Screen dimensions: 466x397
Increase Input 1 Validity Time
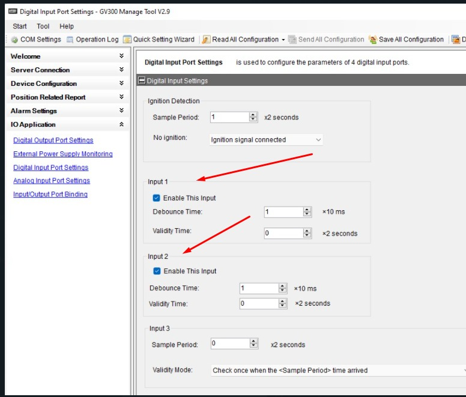point(307,231)
